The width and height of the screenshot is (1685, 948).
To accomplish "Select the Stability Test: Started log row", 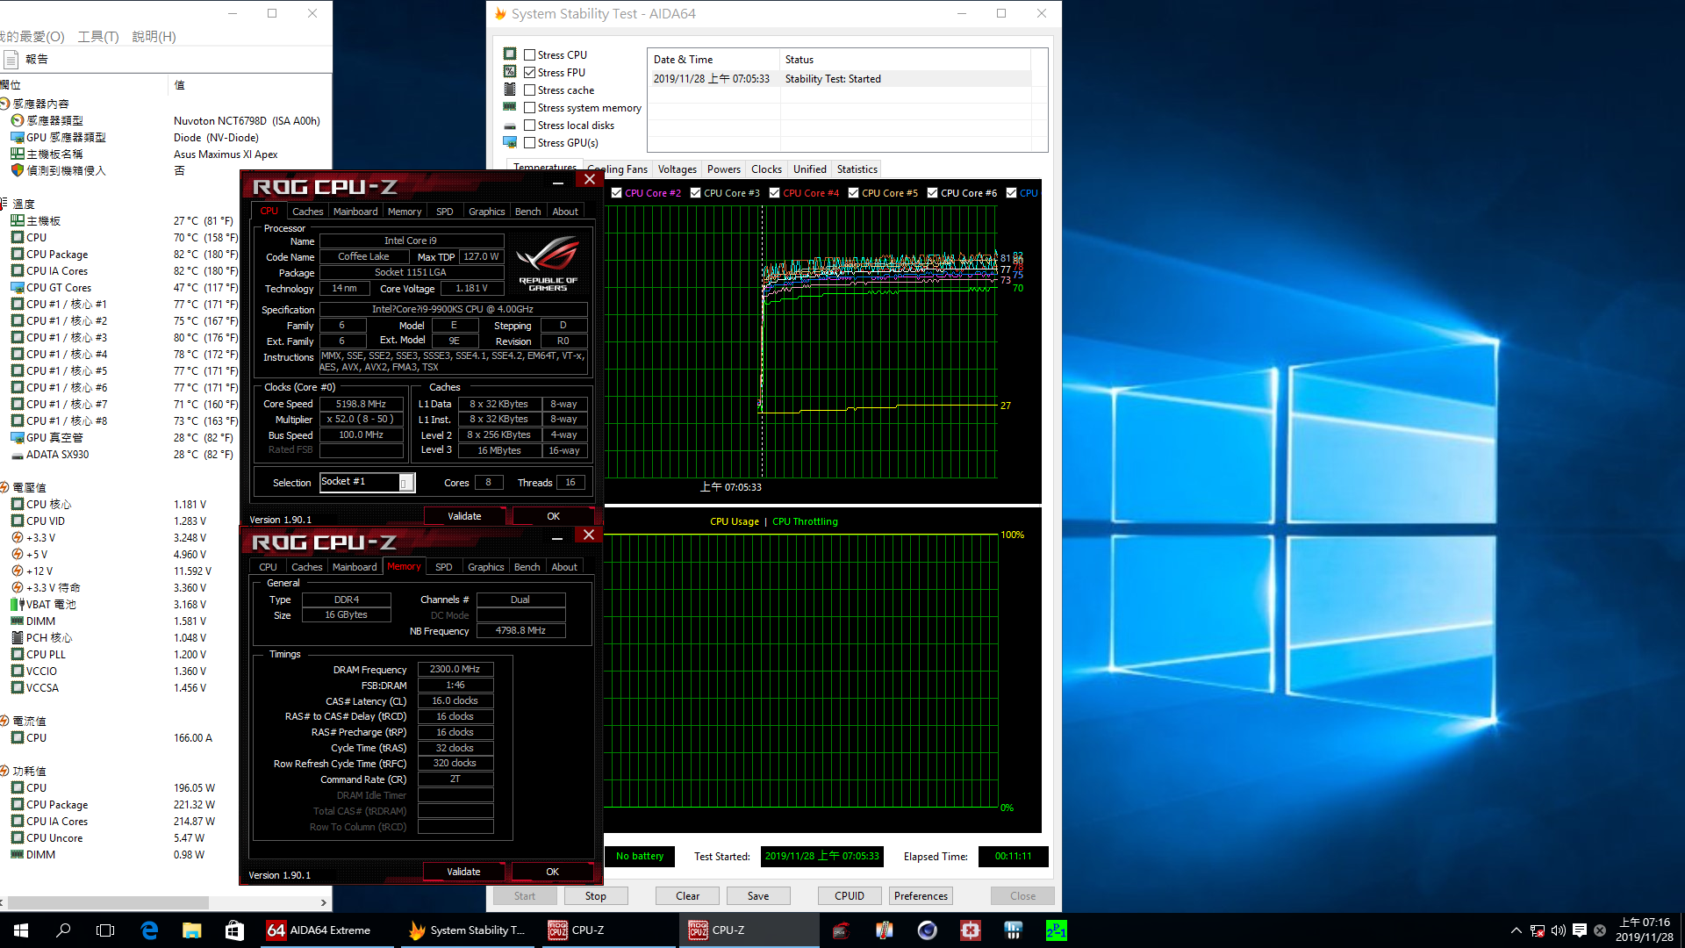I will click(841, 79).
